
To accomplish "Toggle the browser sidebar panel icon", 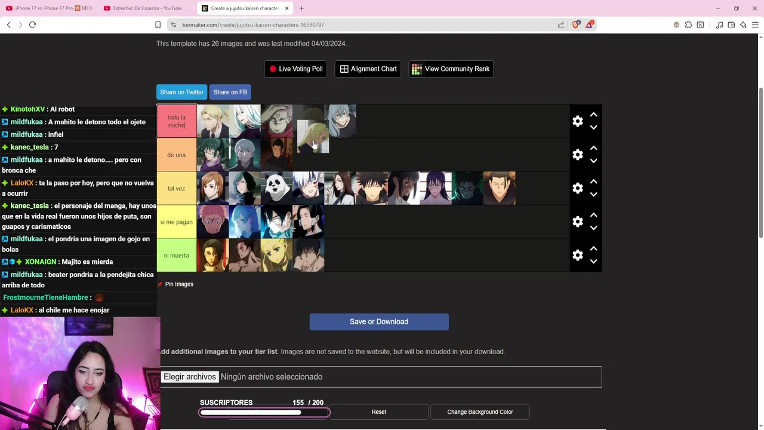I will pos(700,24).
